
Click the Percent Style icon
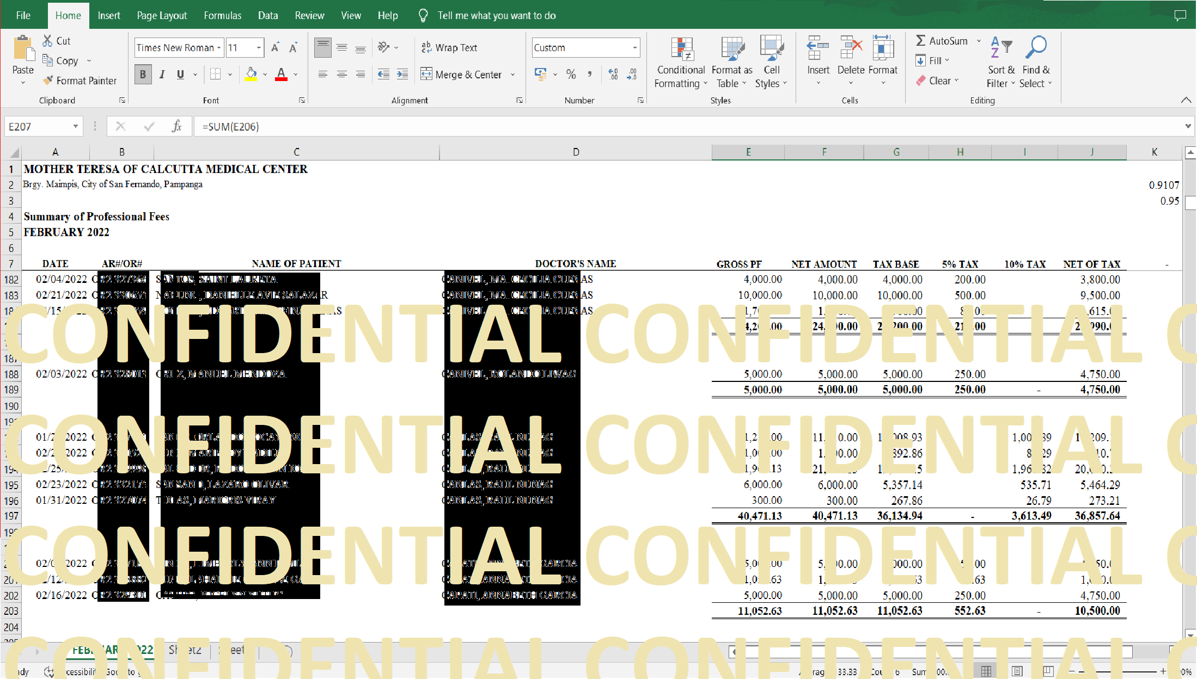[571, 75]
